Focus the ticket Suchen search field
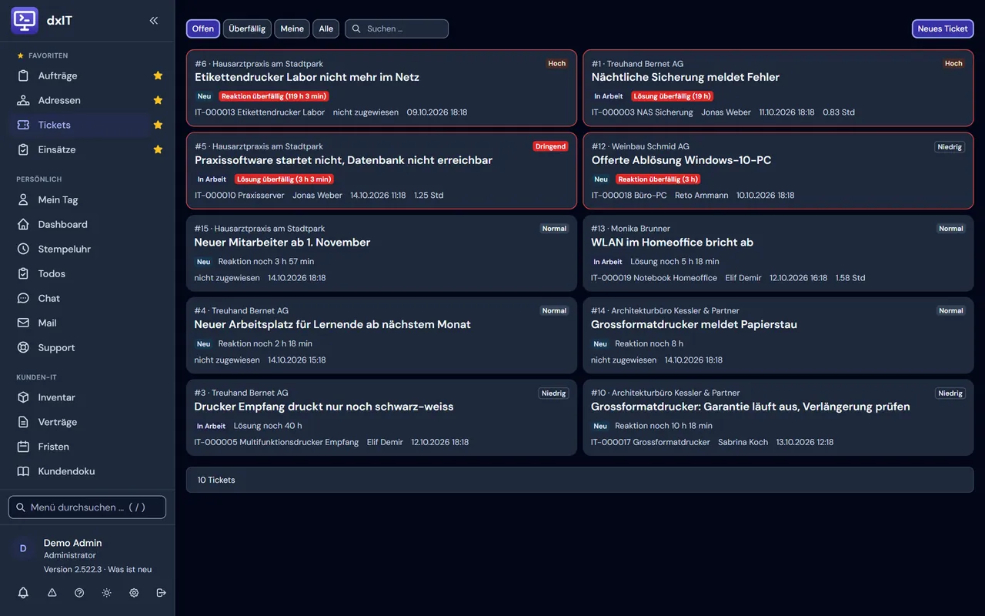 (397, 28)
